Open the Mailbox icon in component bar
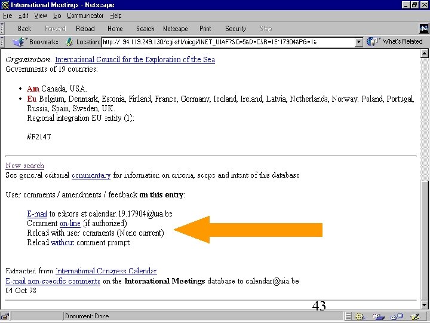 coord(378,316)
